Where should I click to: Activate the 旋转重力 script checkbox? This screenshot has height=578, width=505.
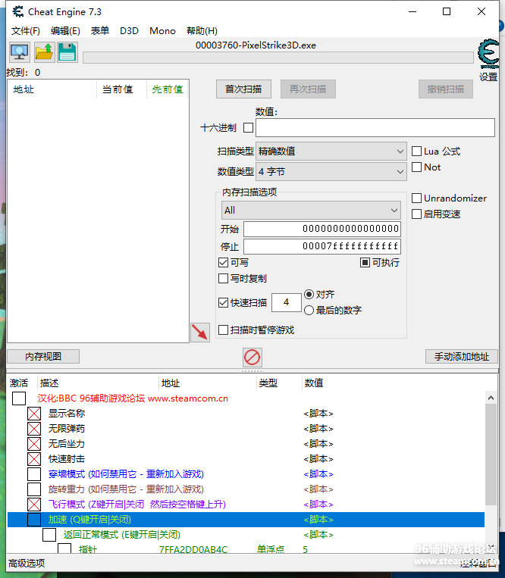click(34, 489)
